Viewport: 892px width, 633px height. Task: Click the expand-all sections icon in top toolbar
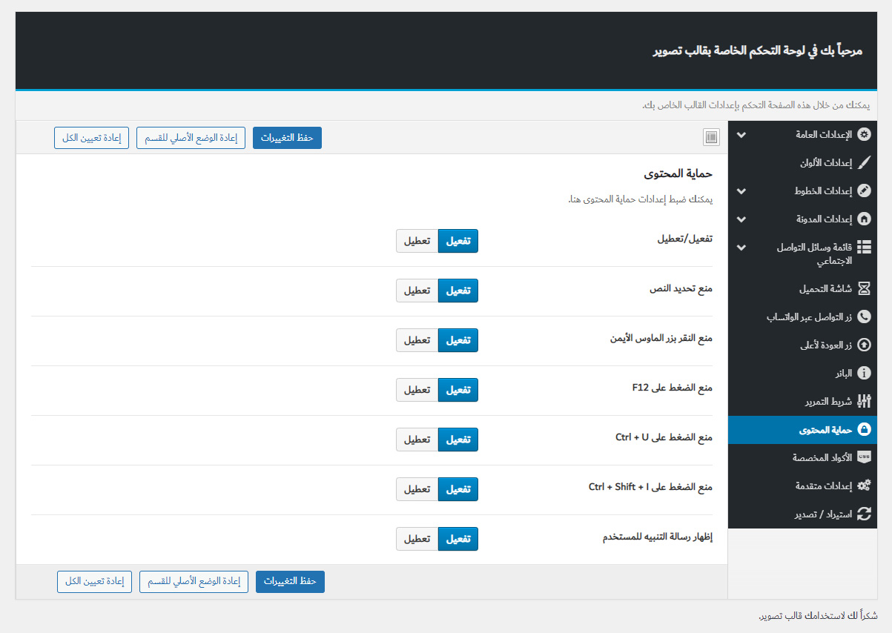point(711,137)
